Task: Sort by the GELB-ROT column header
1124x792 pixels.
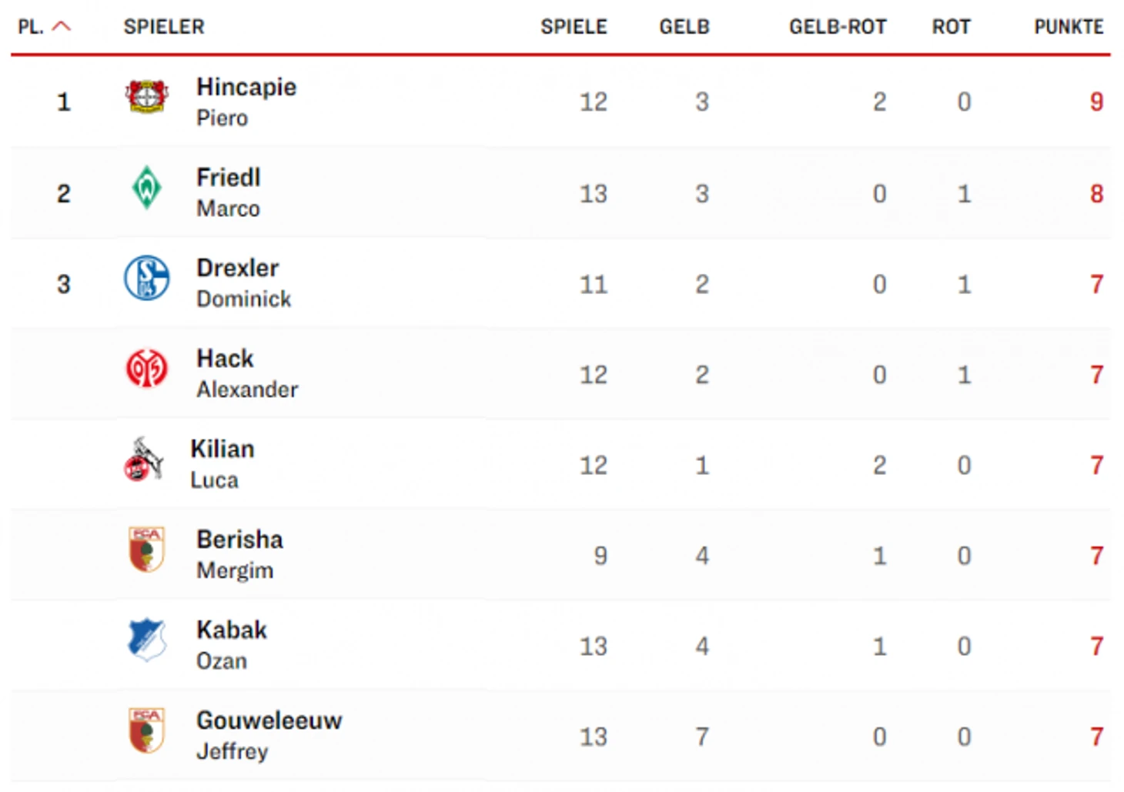Action: (x=838, y=27)
